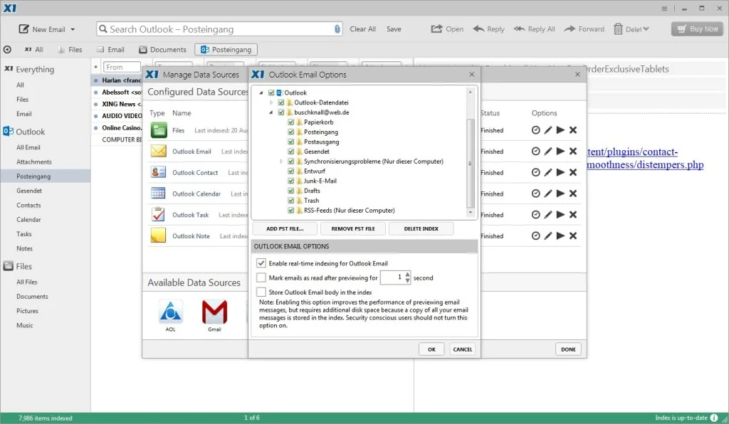Image resolution: width=729 pixels, height=424 pixels.
Task: Select Attachments in Outlook sidebar
Action: (34, 161)
